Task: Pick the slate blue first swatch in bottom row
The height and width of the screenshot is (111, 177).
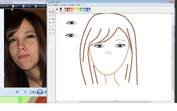Action: coord(61,11)
